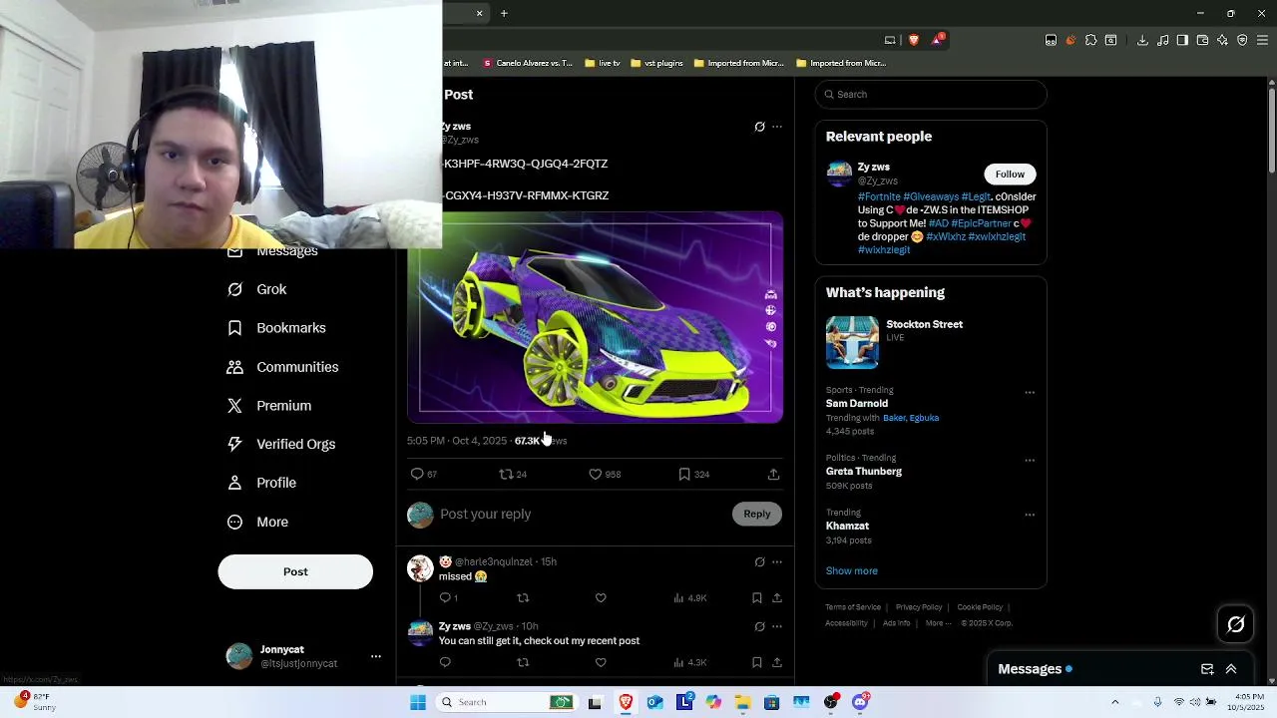Open Stockton Street live thumbnail
Viewport: 1277px width, 718px height.
[852, 342]
